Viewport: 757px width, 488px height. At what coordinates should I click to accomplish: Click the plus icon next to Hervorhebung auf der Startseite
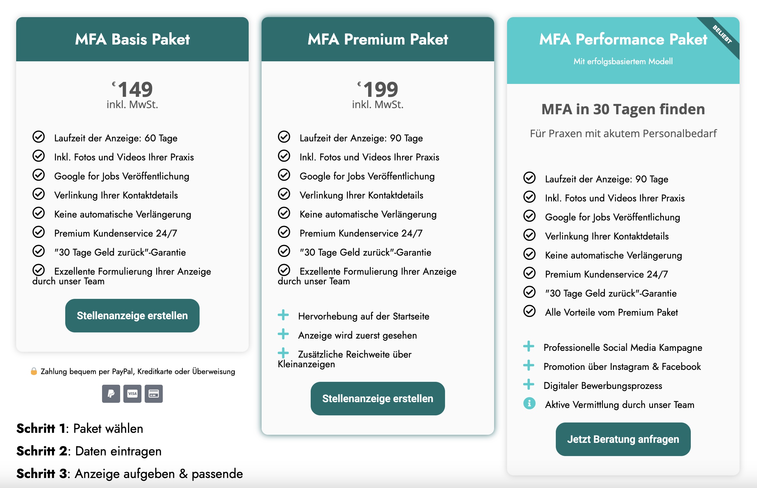click(x=283, y=315)
